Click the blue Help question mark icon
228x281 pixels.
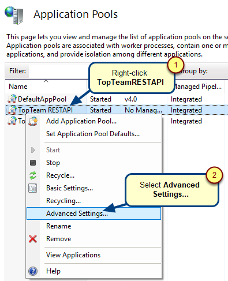tap(33, 271)
